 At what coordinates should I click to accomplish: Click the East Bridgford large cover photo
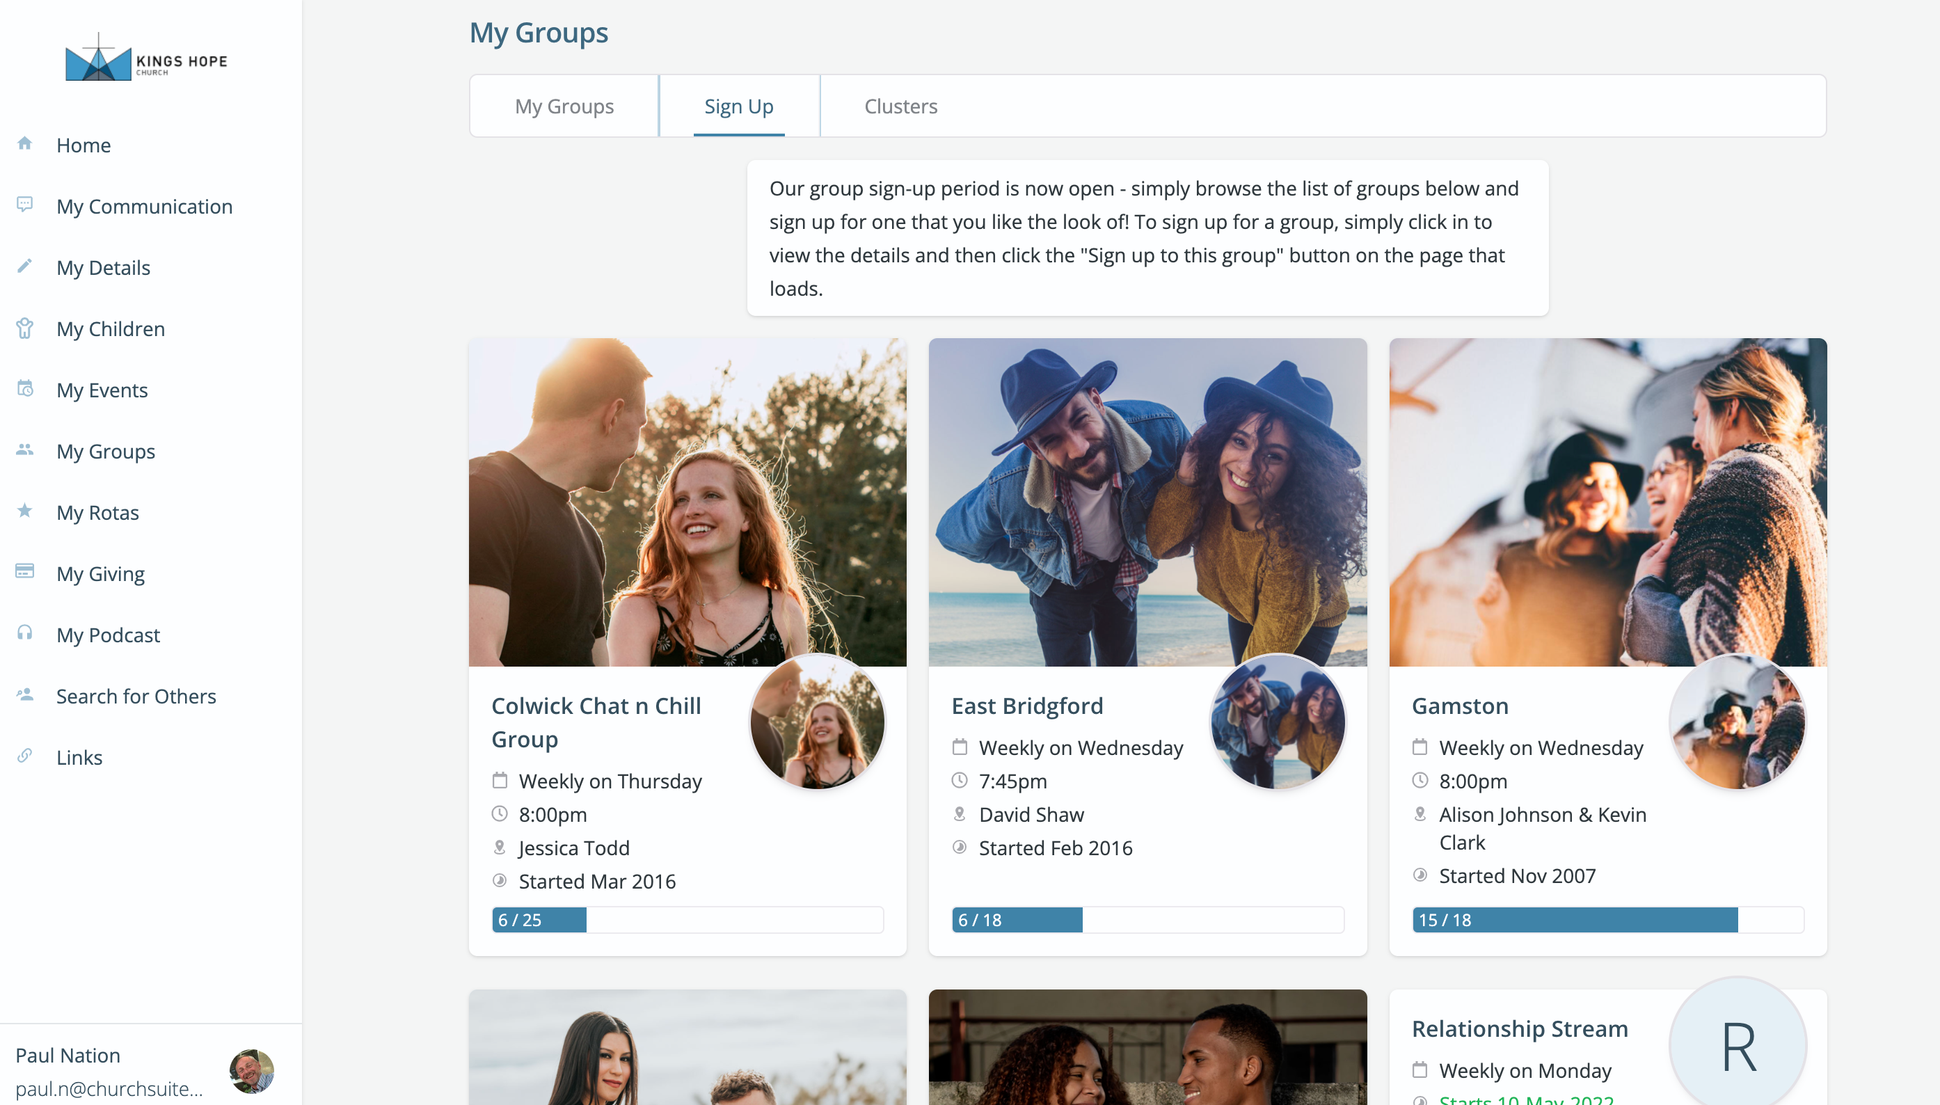tap(1147, 502)
